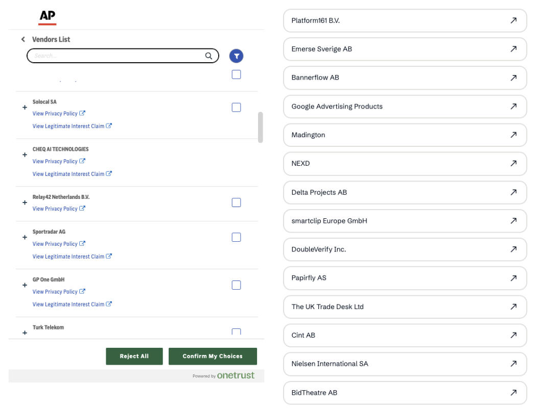Toggle the checkbox above Solocal SA
This screenshot has height=408, width=535.
(236, 74)
